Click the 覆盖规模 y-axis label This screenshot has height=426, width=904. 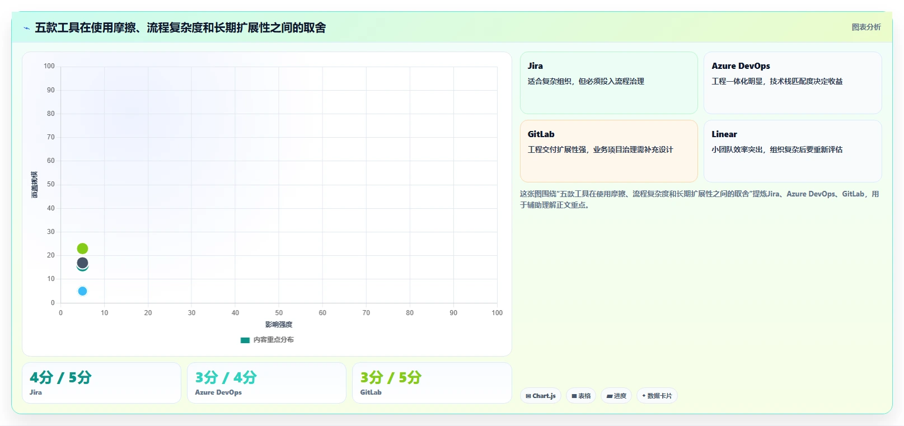coord(35,185)
